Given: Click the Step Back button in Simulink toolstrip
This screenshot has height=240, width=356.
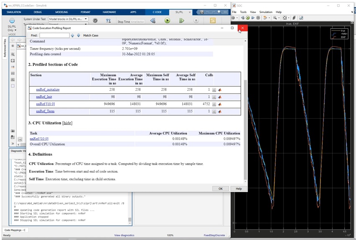Looking at the screenshot, I should [x=153, y=20].
